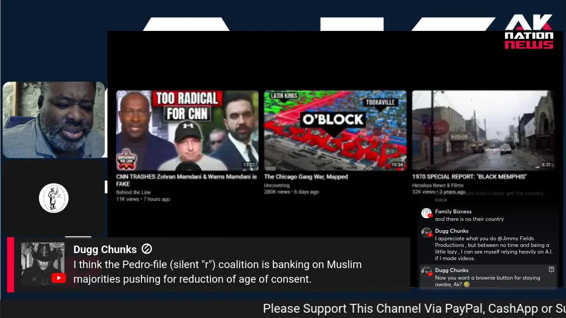
Task: Click title 'CNN TRASHES Zohran Mamdani & Warns Mamdani is FAKE'
Action: [186, 180]
